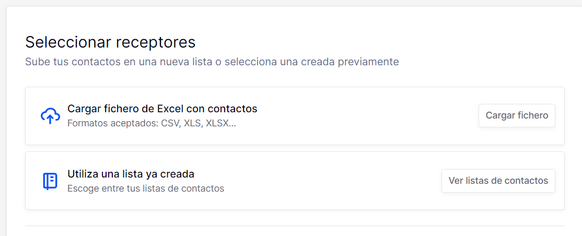Click the gray strip above the white panel

tap(291, 3)
